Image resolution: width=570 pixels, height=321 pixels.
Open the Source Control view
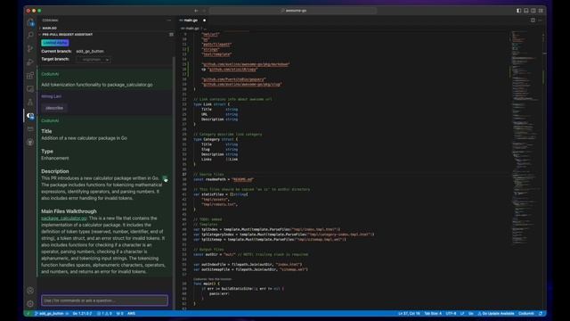click(30, 48)
